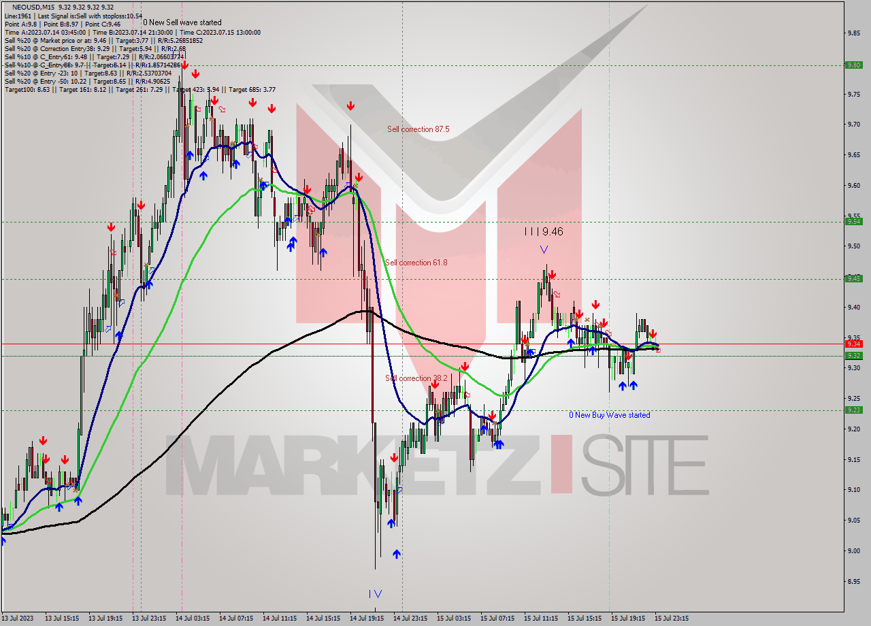Click the '14 Jul 03:15' time label
Screen dimensions: 871x626
pyautogui.click(x=192, y=619)
